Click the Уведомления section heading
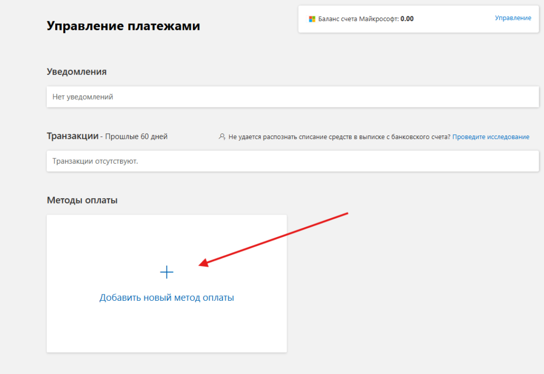The width and height of the screenshot is (544, 374). 76,72
